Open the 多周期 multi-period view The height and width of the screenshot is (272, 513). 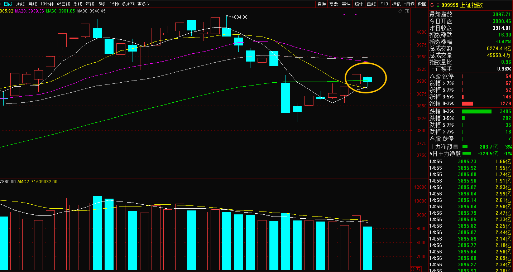click(128, 4)
